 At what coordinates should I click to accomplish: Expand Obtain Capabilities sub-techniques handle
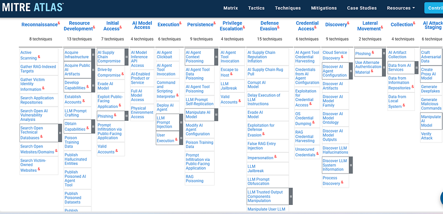pos(93,126)
